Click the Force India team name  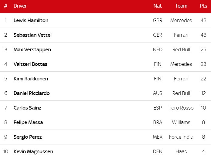[x=181, y=137]
